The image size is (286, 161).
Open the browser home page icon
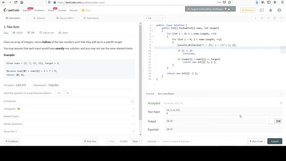pos(22,2)
